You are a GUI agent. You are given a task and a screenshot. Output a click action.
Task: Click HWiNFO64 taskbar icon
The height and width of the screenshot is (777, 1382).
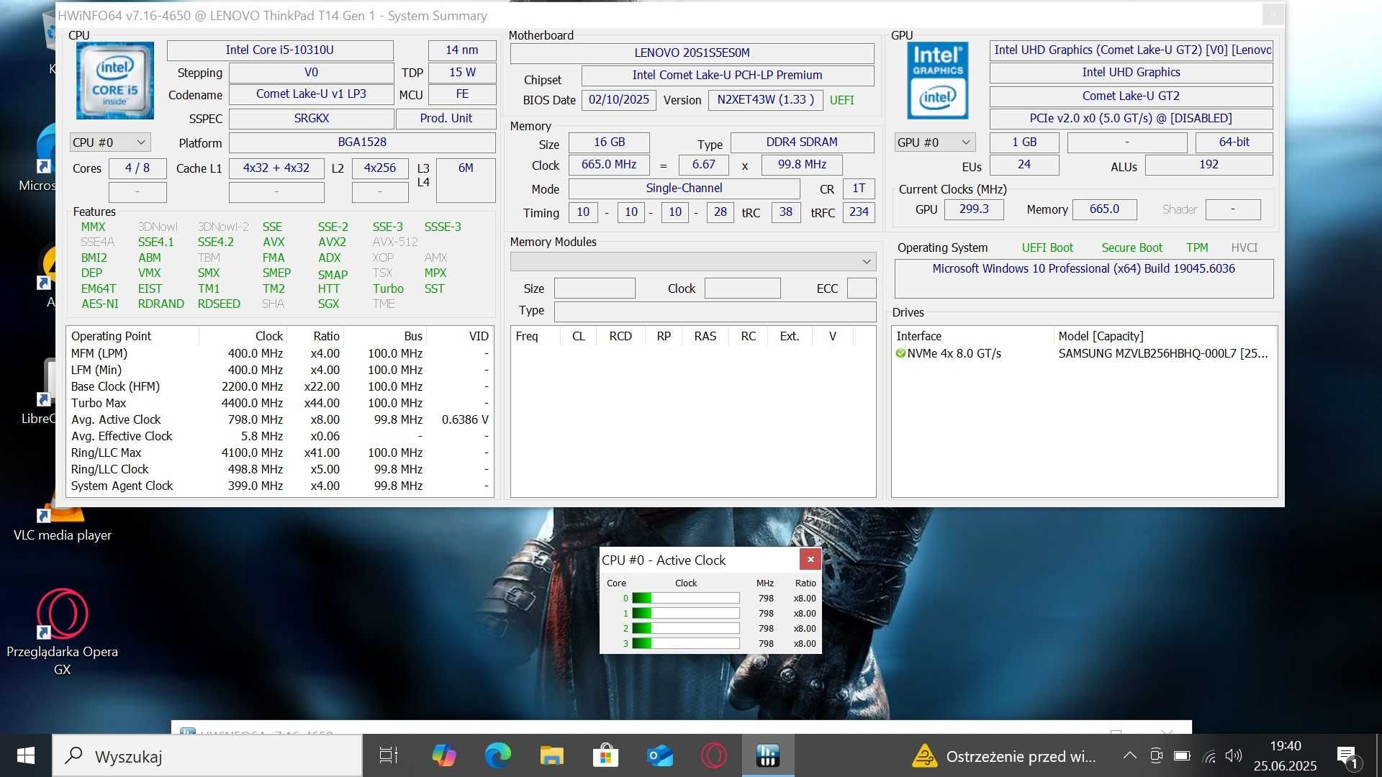(x=768, y=755)
